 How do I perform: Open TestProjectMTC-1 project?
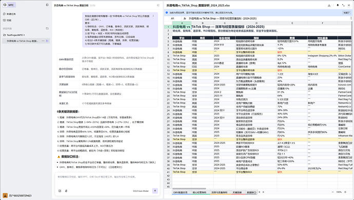pos(14,35)
